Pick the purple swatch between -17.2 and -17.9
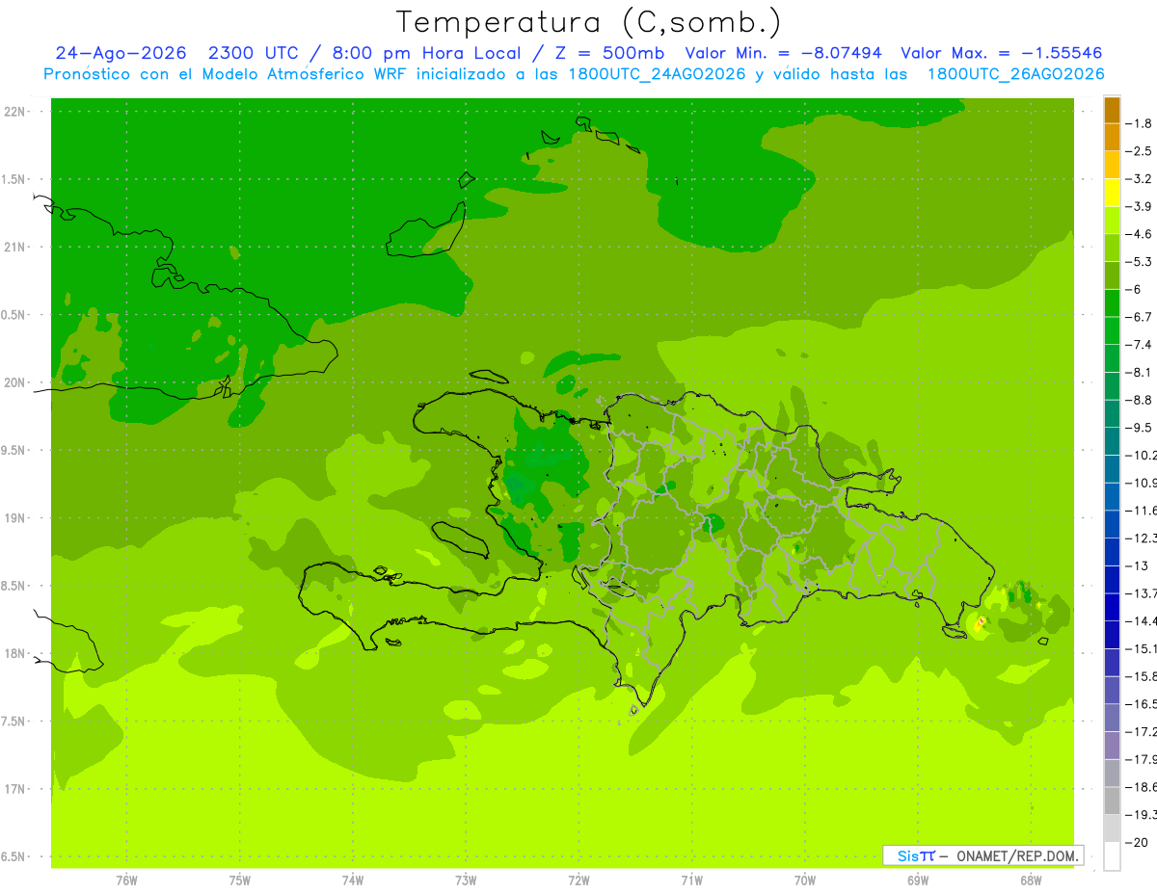 pyautogui.click(x=1112, y=746)
